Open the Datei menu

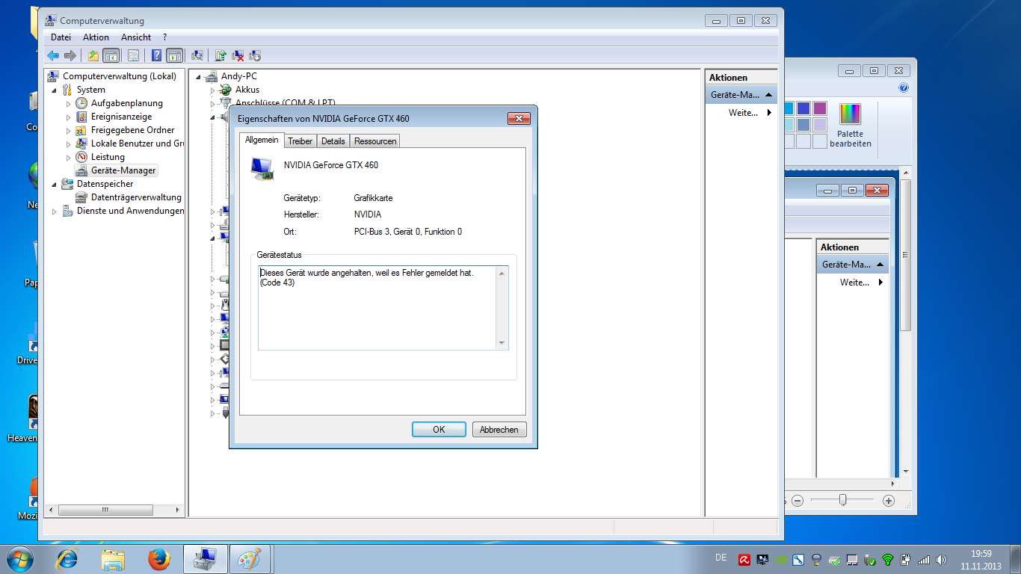coord(61,37)
